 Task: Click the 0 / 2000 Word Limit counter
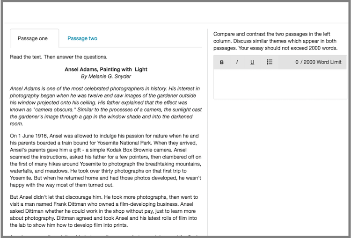[318, 62]
